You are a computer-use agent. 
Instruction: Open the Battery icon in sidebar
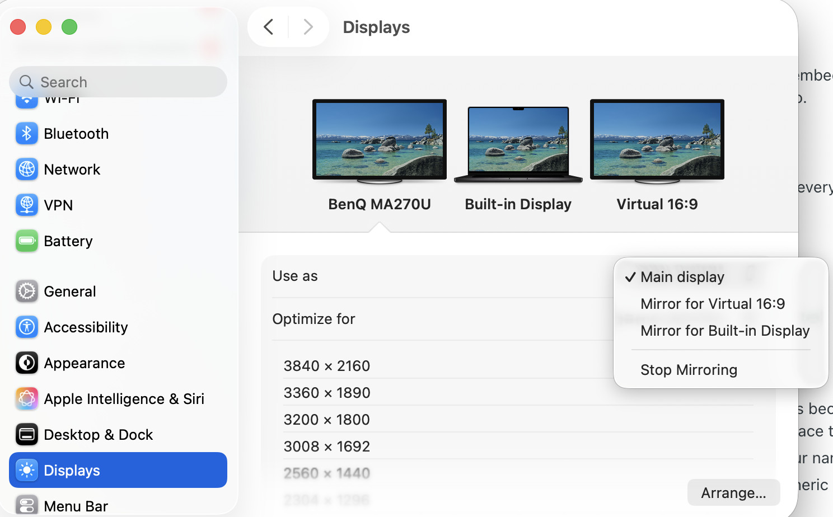(x=27, y=241)
